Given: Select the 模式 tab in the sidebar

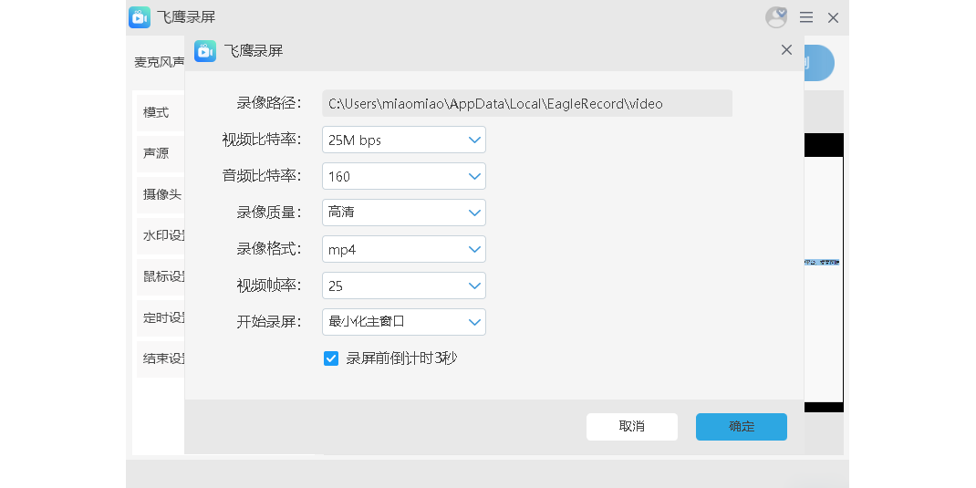Looking at the screenshot, I should pos(157,112).
